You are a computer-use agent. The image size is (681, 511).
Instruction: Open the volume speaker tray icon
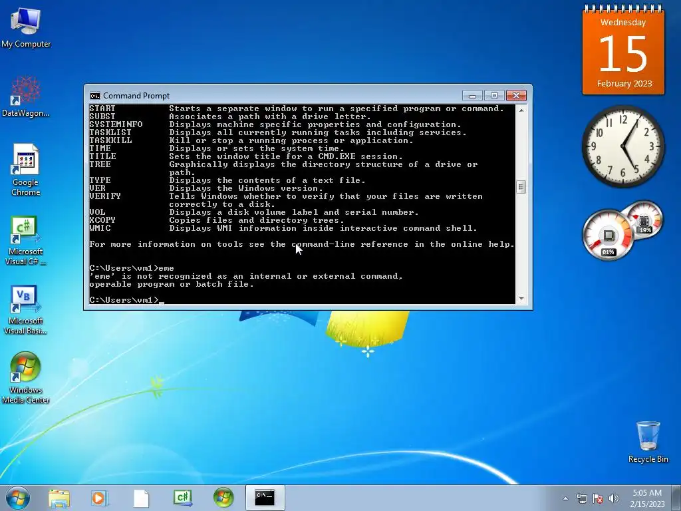(614, 498)
